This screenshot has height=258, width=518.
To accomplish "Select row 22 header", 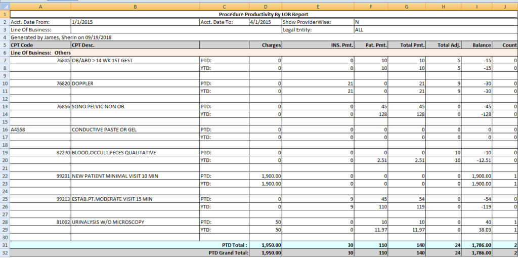I will 5,176.
